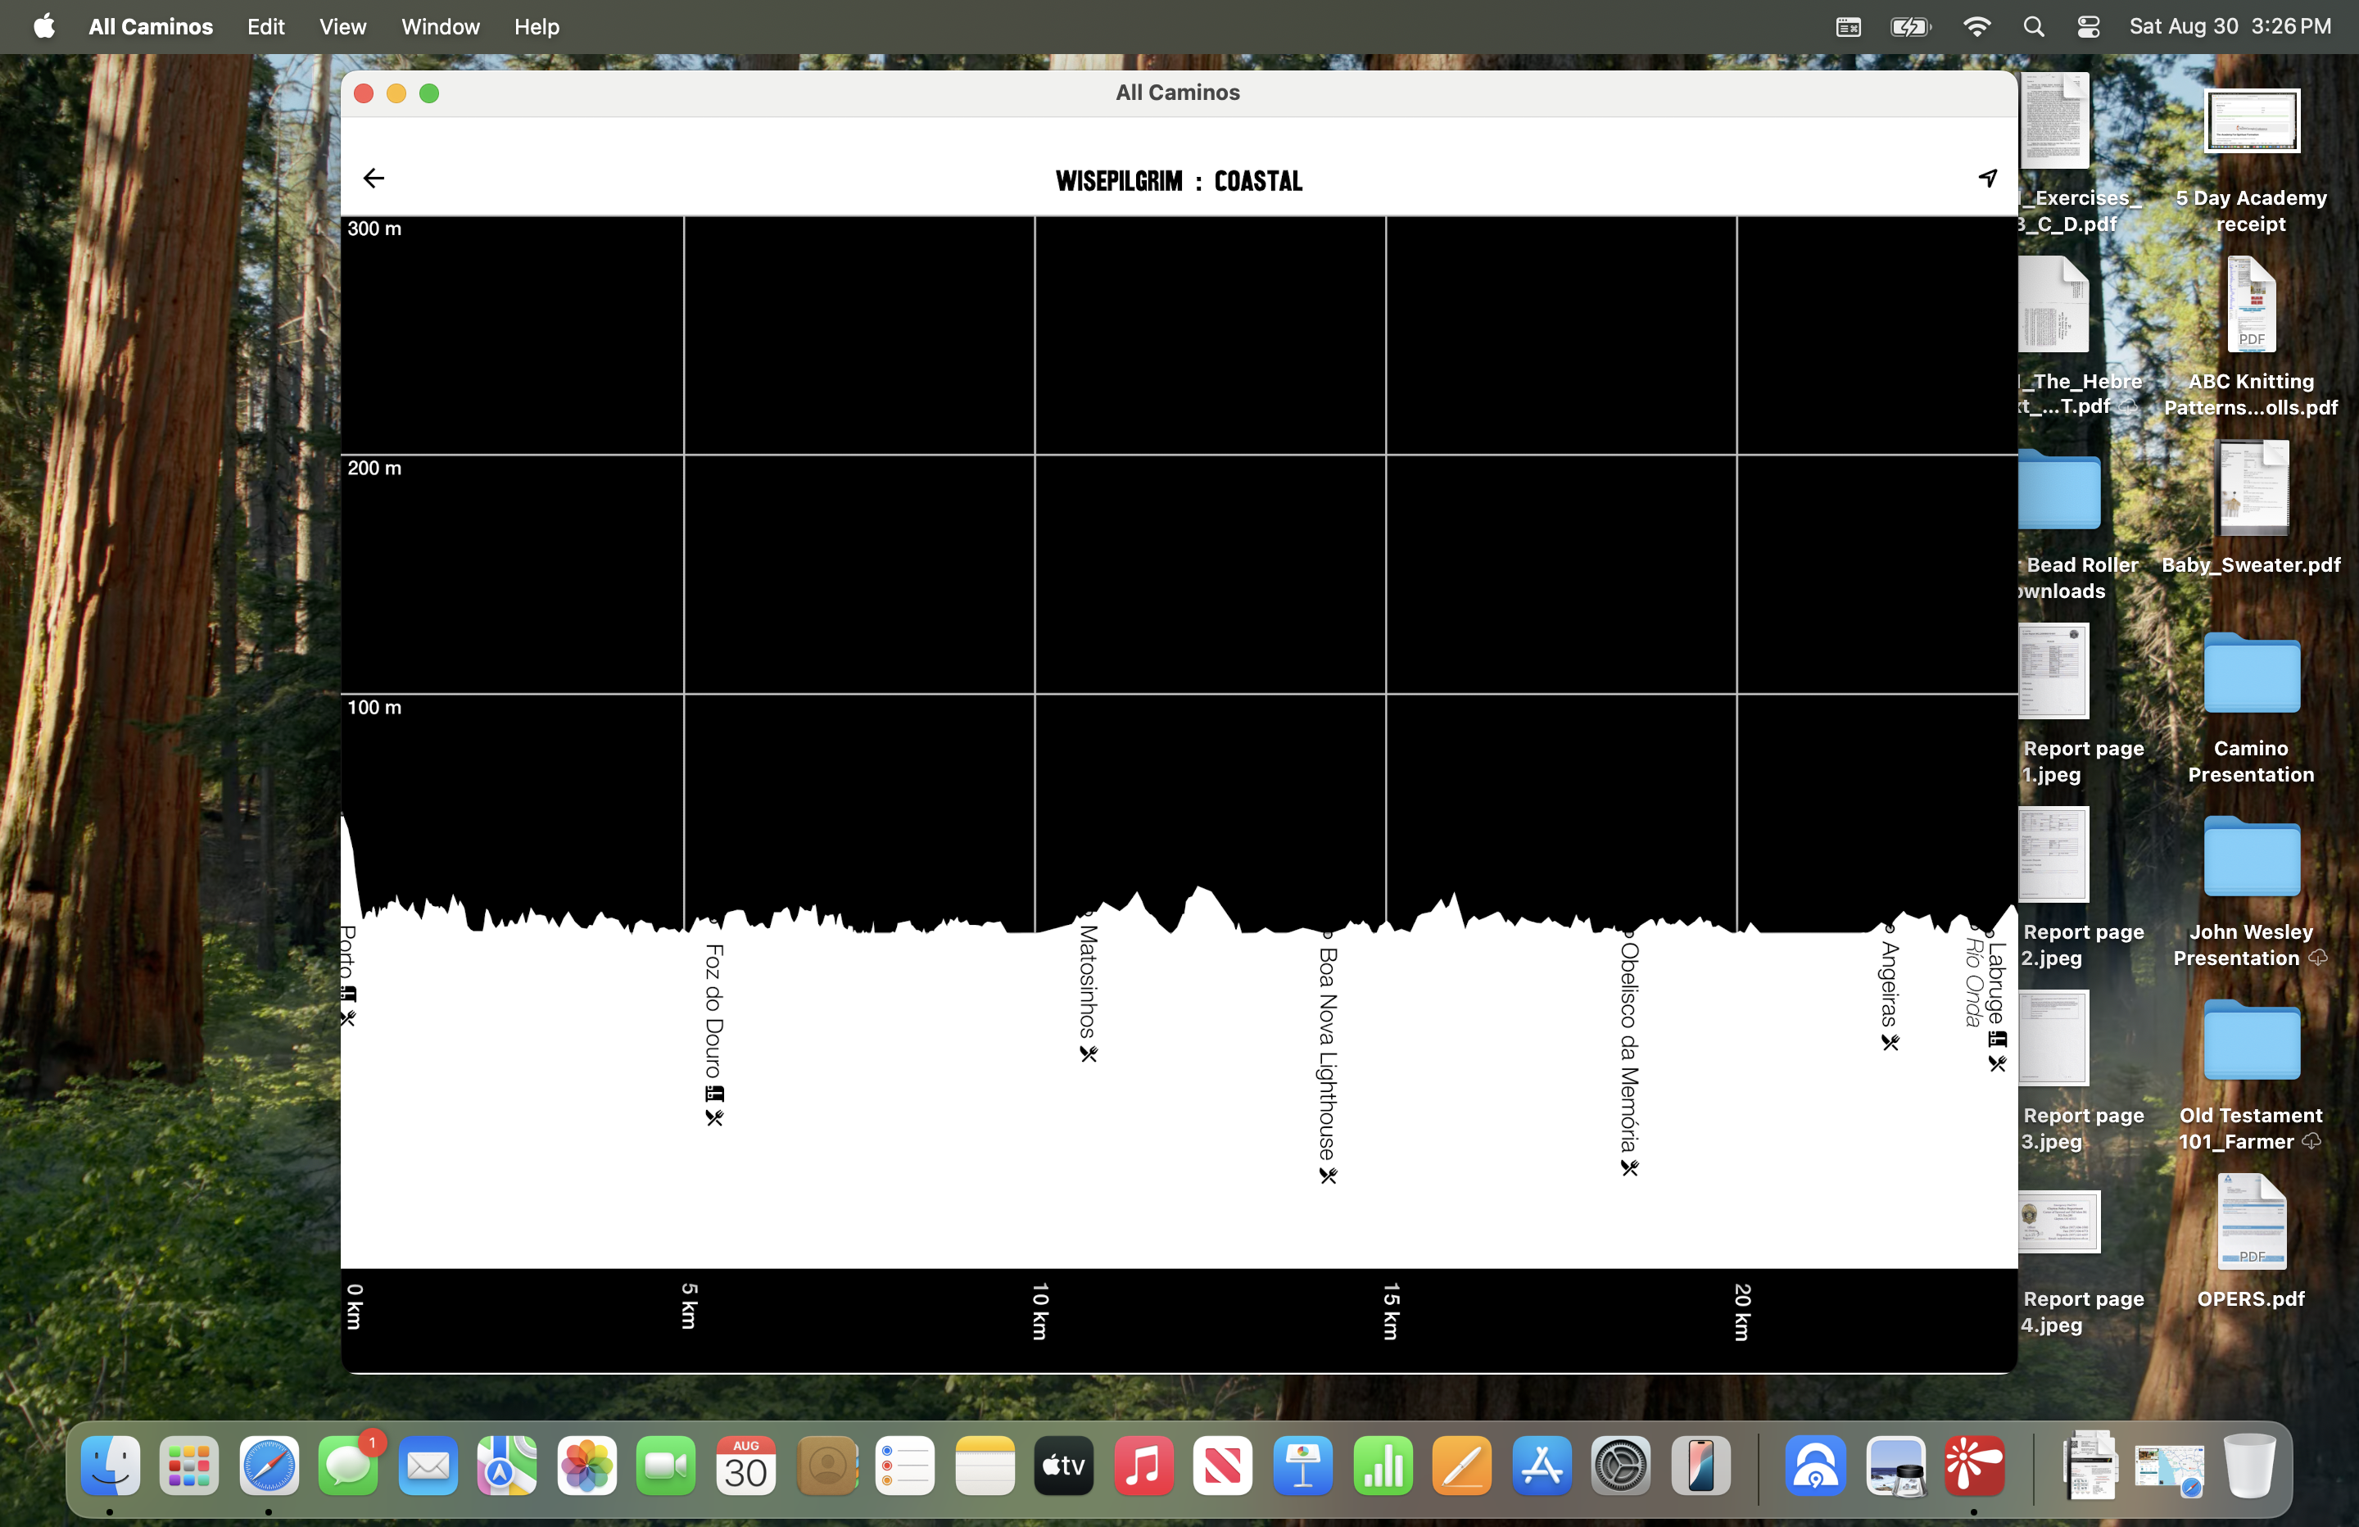Click the Boa Nova Lighthouse label
2359x1527 pixels.
click(x=1327, y=1053)
